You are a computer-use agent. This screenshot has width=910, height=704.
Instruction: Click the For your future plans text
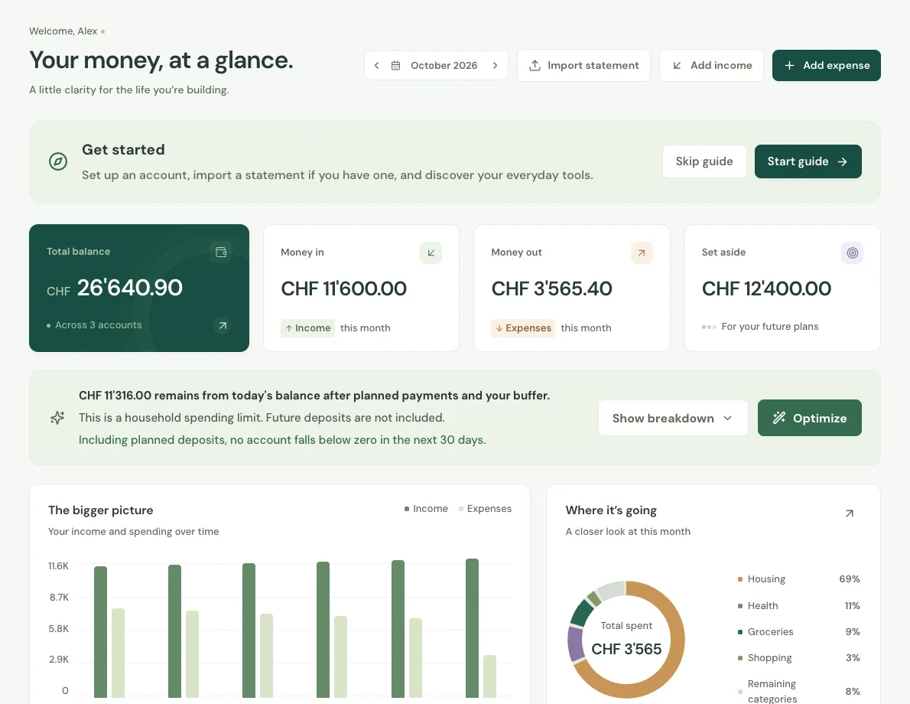coord(769,327)
